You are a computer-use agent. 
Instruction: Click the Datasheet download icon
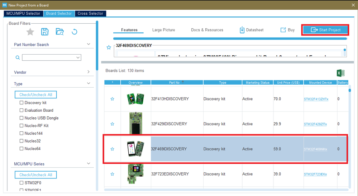tap(242, 30)
